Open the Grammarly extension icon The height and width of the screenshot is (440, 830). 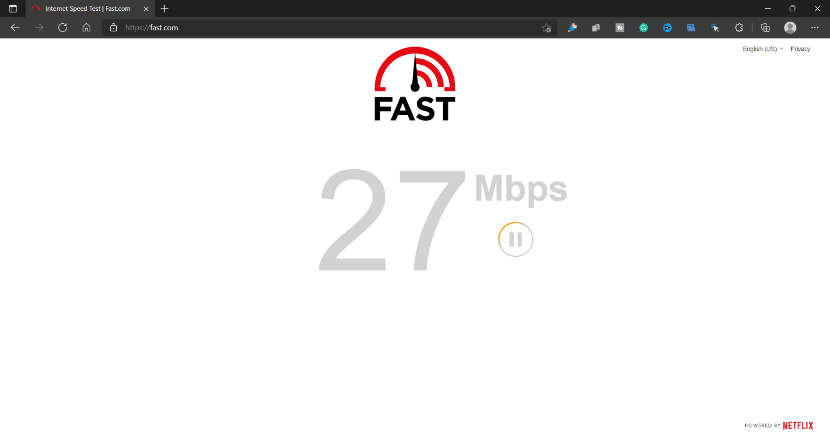pyautogui.click(x=644, y=28)
